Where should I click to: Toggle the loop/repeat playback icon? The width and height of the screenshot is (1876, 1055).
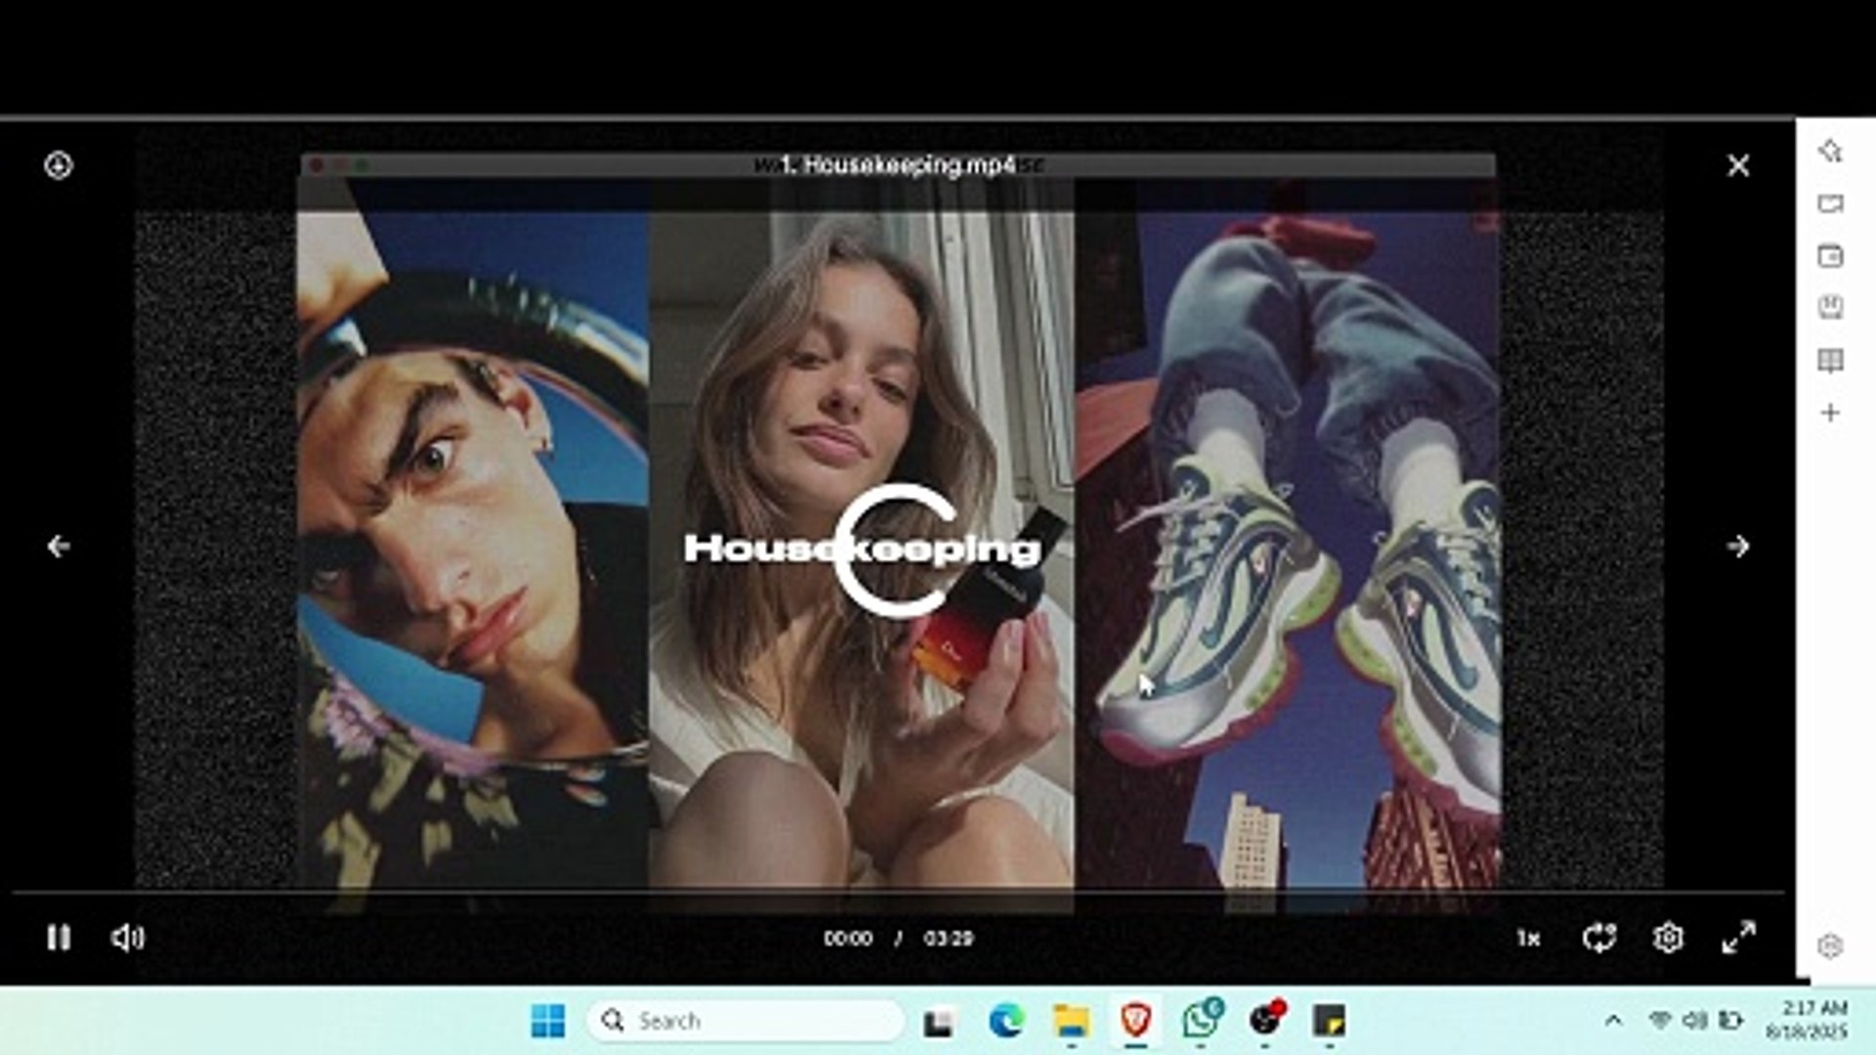pos(1599,938)
